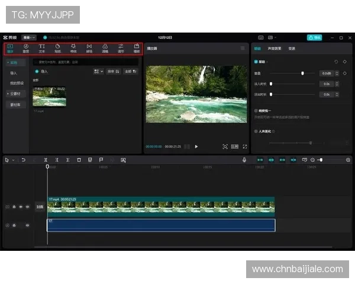Toggle the 基础 checkbox in audio panel

click(256, 62)
